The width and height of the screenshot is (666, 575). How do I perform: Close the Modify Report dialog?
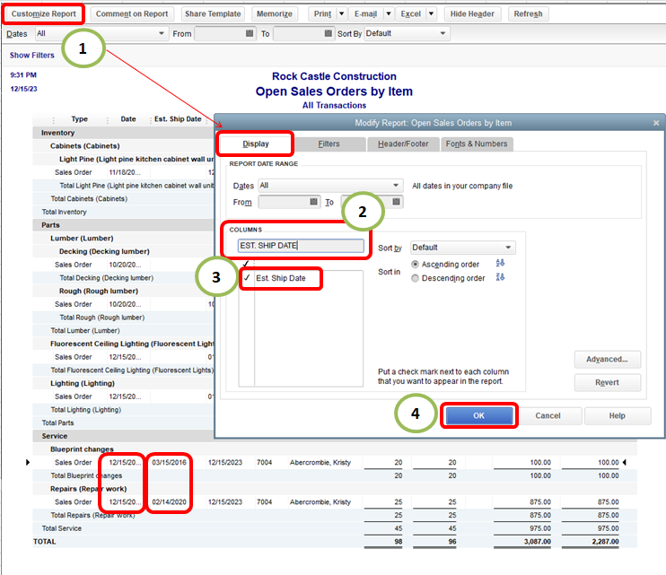pos(656,123)
